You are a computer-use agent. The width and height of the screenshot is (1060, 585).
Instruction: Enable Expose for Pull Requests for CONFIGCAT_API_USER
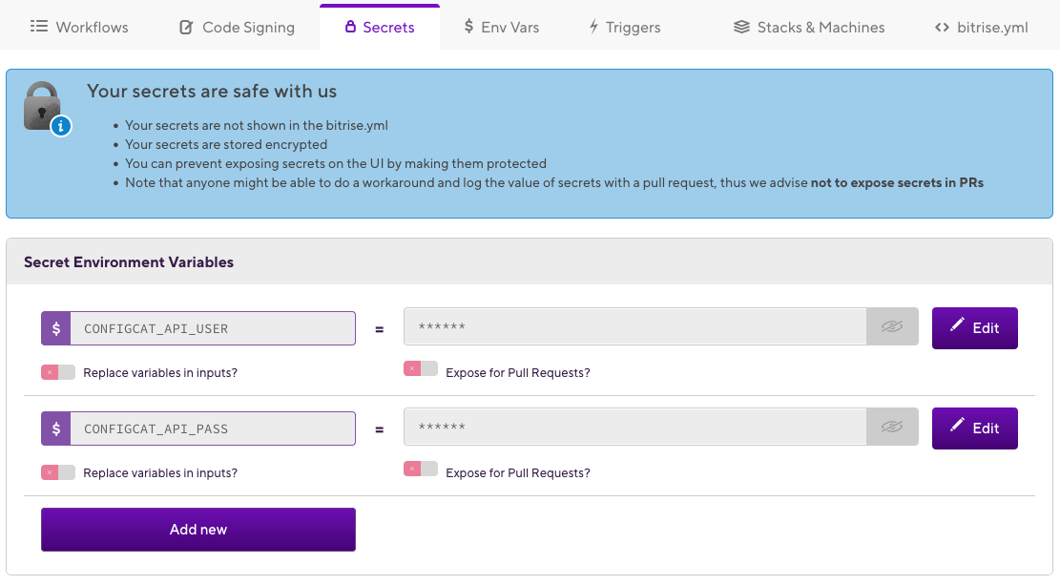point(420,368)
